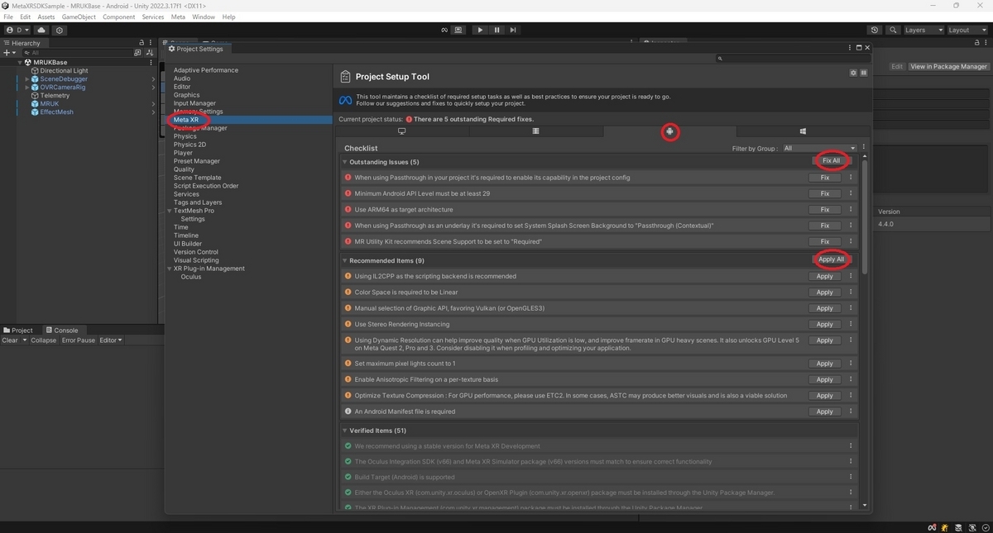Collapse the Outstanding Issues section
993x533 pixels.
tap(345, 162)
